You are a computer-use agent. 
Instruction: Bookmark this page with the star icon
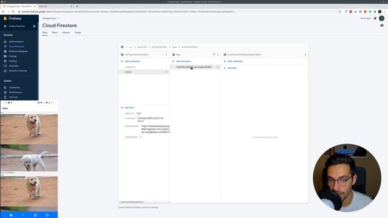click(x=339, y=12)
